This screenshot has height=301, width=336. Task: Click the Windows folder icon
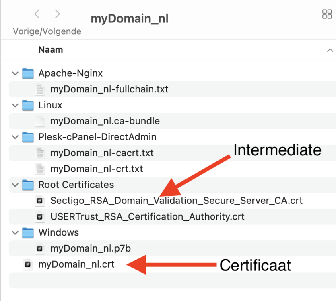tap(28, 233)
